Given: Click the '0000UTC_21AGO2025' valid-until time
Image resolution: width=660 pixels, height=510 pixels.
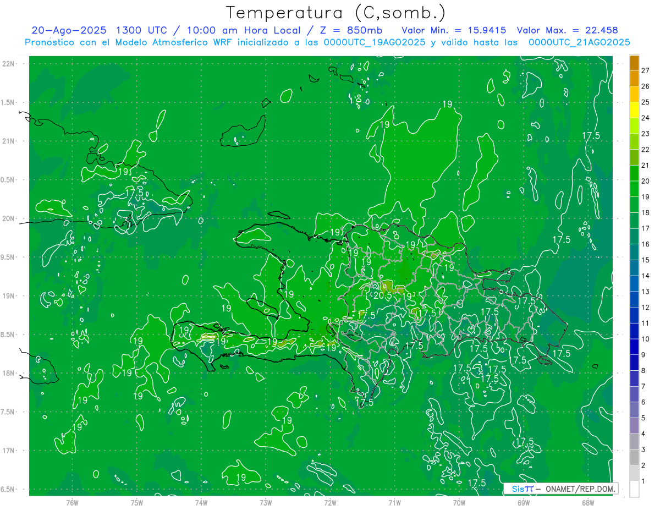Looking at the screenshot, I should (579, 42).
